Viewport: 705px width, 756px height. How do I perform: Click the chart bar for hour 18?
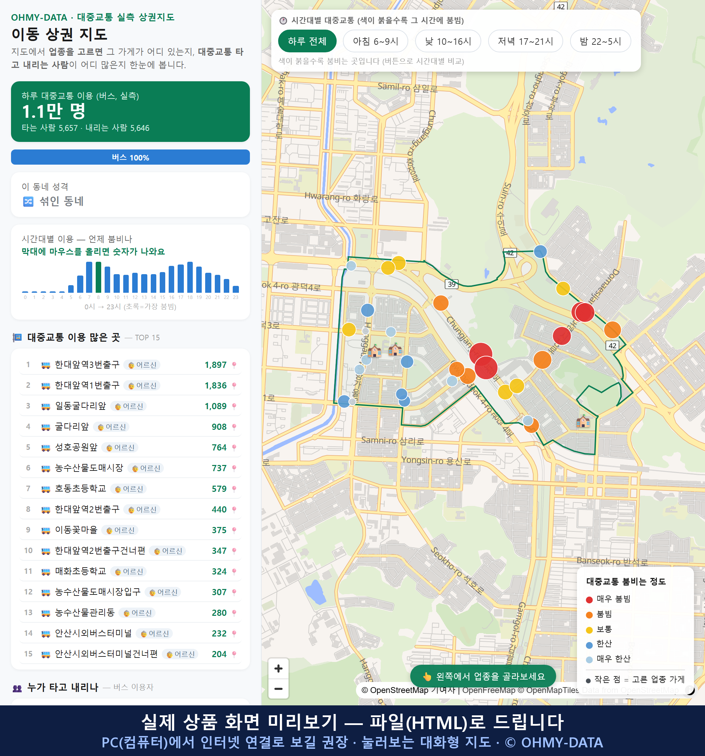(x=190, y=277)
